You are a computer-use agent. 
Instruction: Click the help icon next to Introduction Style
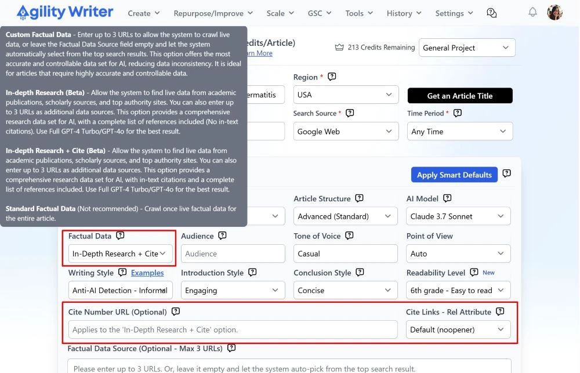click(x=252, y=272)
